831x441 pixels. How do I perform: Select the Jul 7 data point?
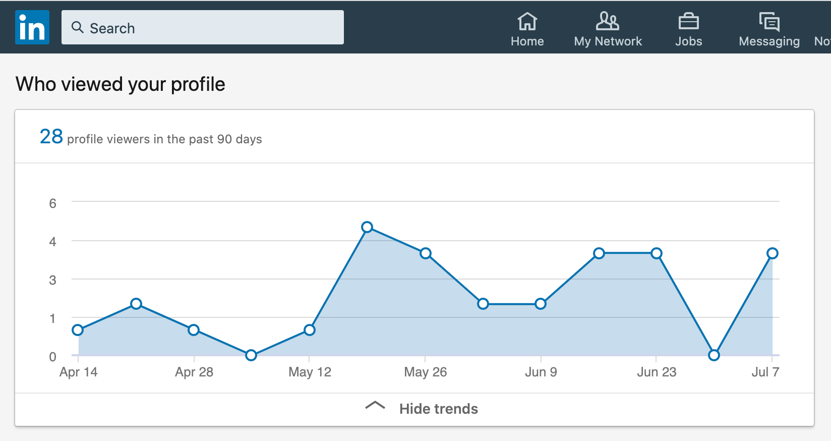pos(773,253)
